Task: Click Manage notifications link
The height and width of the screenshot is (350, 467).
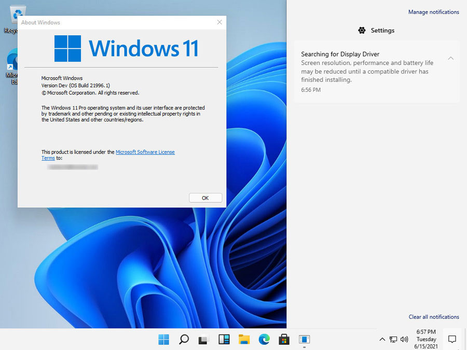Action: pos(433,12)
